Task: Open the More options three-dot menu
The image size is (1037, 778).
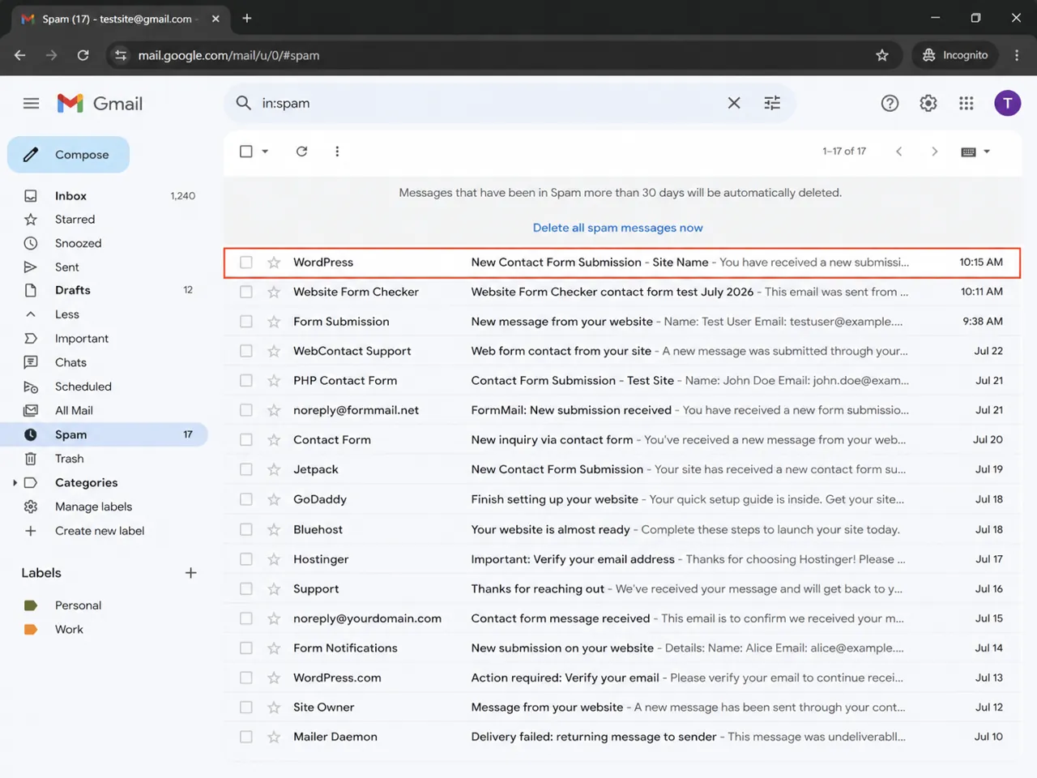Action: pyautogui.click(x=337, y=152)
